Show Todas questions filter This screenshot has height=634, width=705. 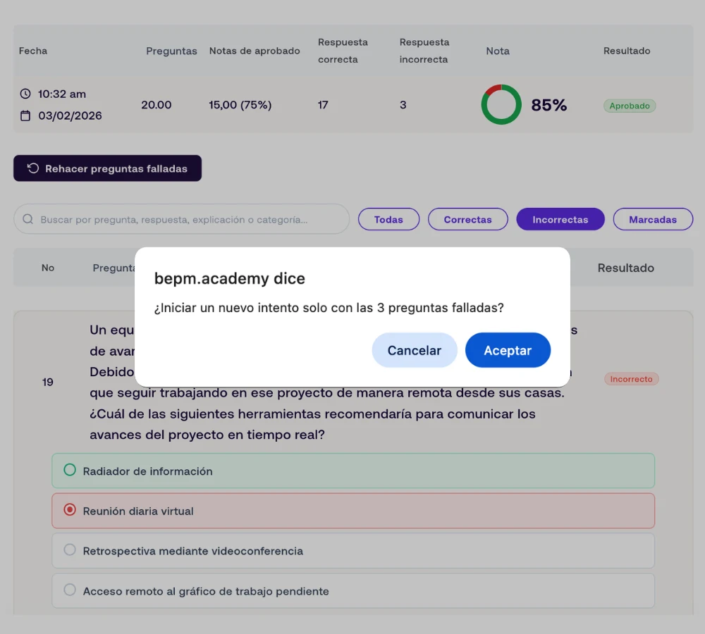coord(388,219)
